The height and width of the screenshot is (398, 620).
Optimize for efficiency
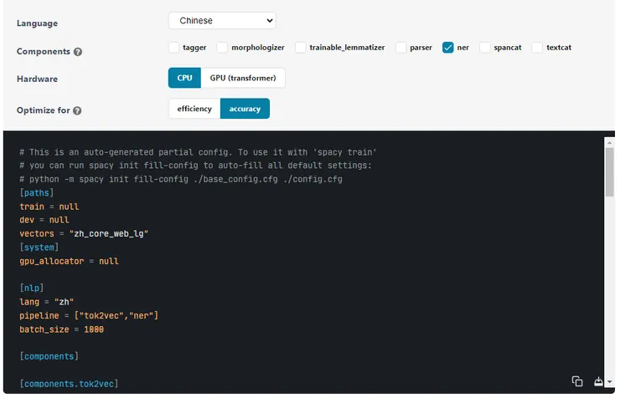pyautogui.click(x=194, y=109)
